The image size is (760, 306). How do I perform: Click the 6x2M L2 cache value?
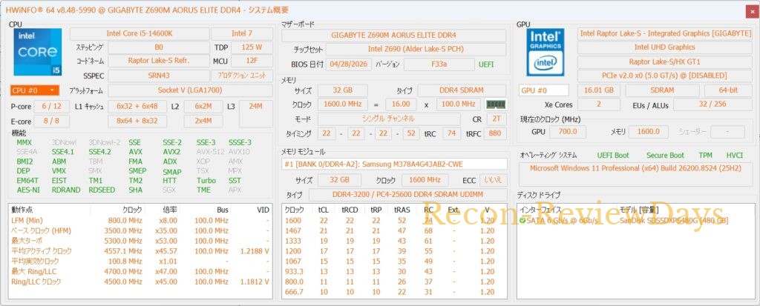(203, 107)
